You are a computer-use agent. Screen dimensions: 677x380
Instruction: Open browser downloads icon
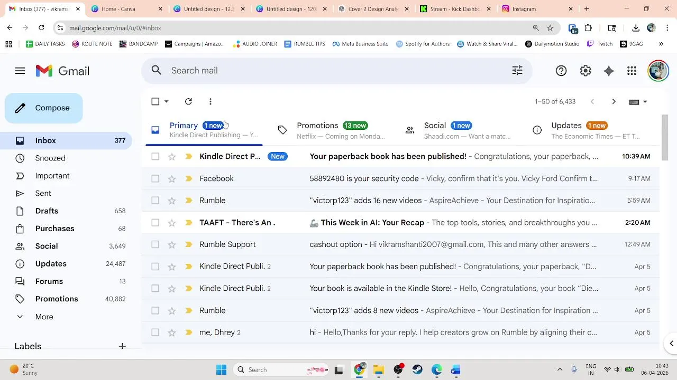[x=636, y=28]
